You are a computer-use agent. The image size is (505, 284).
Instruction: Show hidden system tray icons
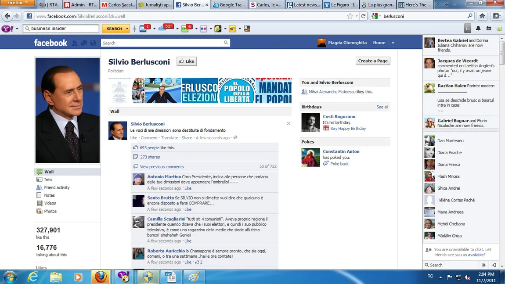441,277
